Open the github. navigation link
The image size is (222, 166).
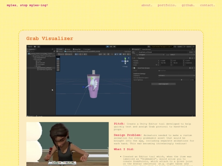(188, 5)
